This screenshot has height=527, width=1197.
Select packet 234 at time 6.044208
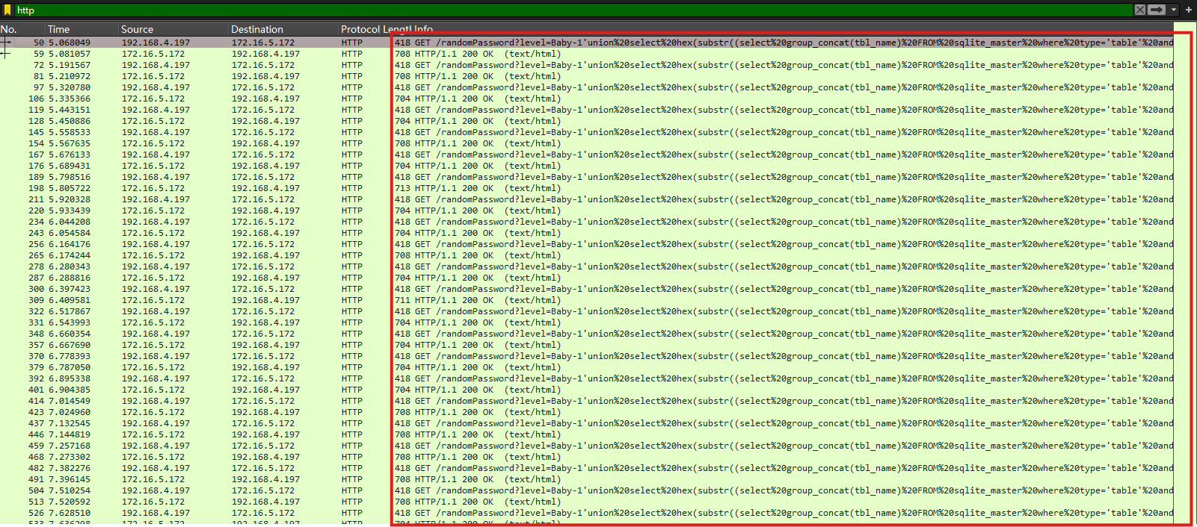(587, 222)
